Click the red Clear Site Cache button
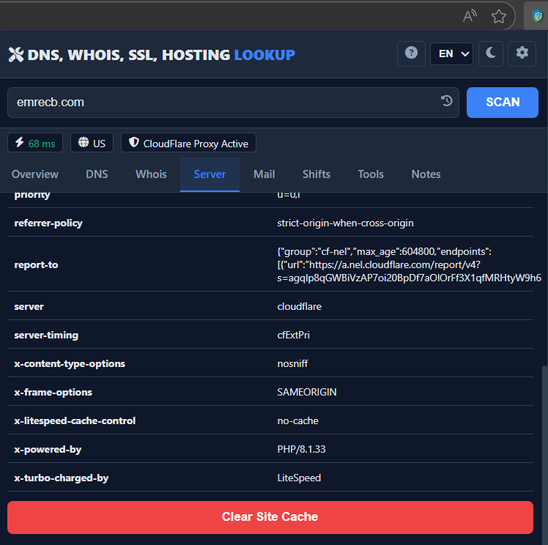The image size is (548, 545). [270, 517]
